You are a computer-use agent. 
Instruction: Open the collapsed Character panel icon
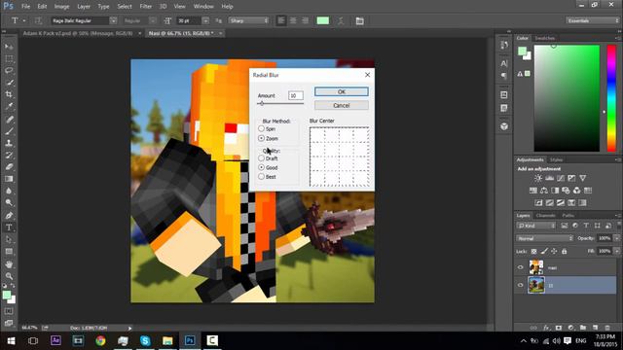[x=504, y=63]
